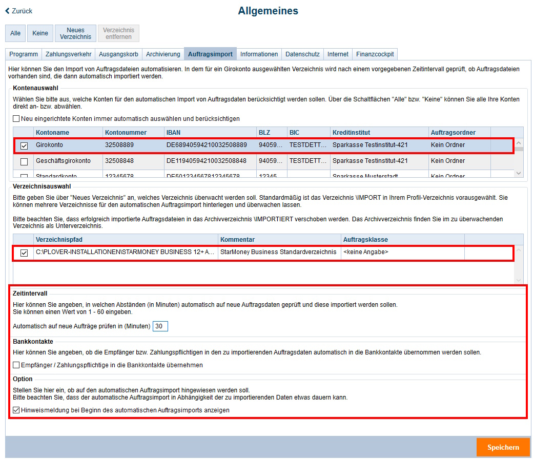Screen dimensions: 534x461
Task: Open the Datenschutz tab
Action: coord(302,54)
